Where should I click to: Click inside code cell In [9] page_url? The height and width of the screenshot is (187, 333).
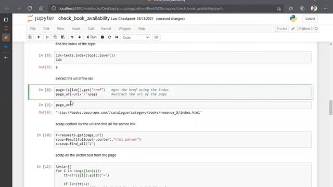pos(183,105)
